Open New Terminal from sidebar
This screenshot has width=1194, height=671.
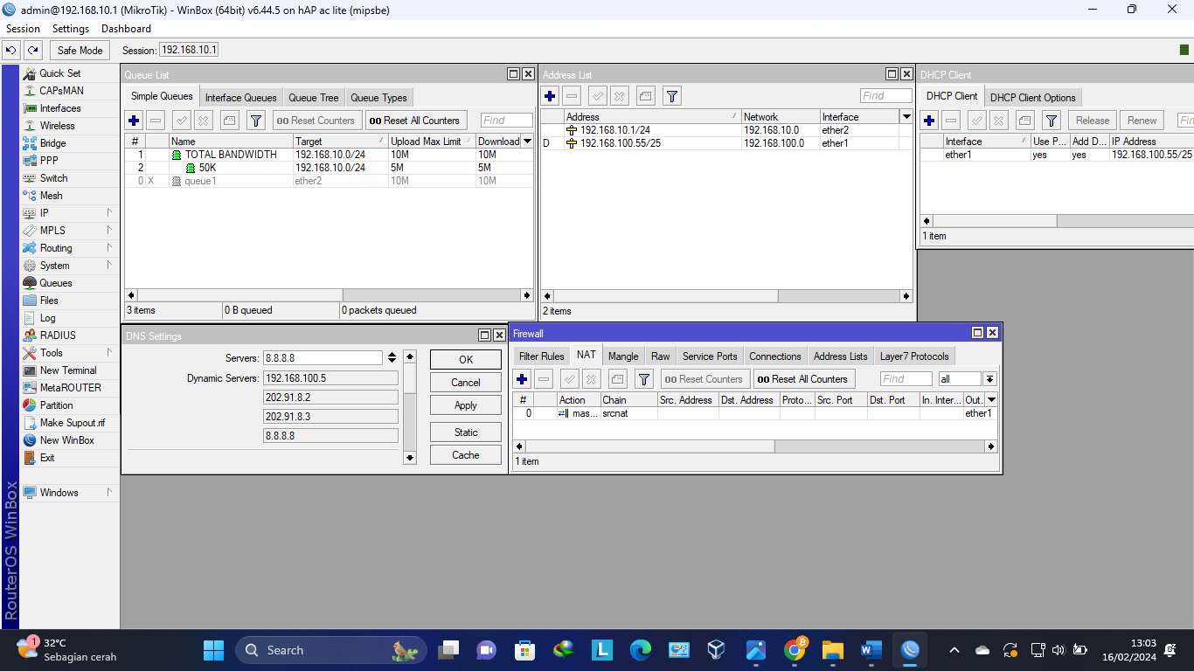coord(68,370)
